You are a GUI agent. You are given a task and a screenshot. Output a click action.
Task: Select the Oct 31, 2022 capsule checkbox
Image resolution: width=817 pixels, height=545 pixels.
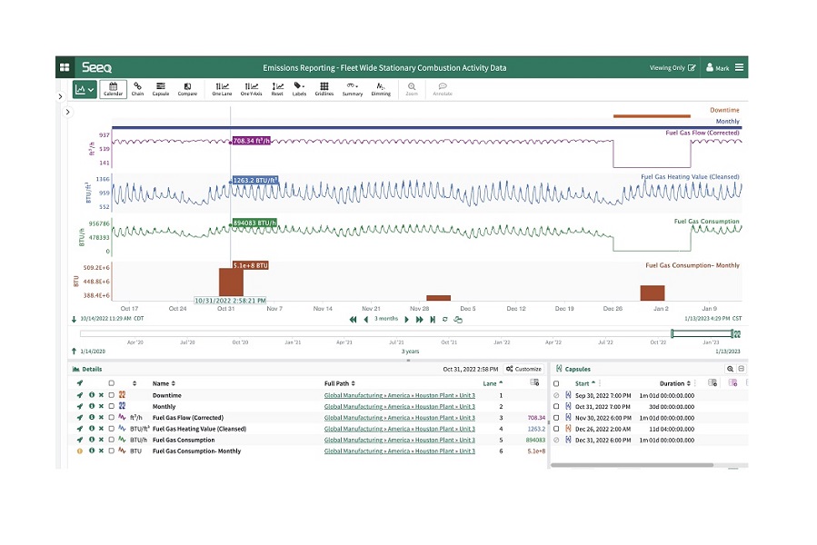coord(556,406)
